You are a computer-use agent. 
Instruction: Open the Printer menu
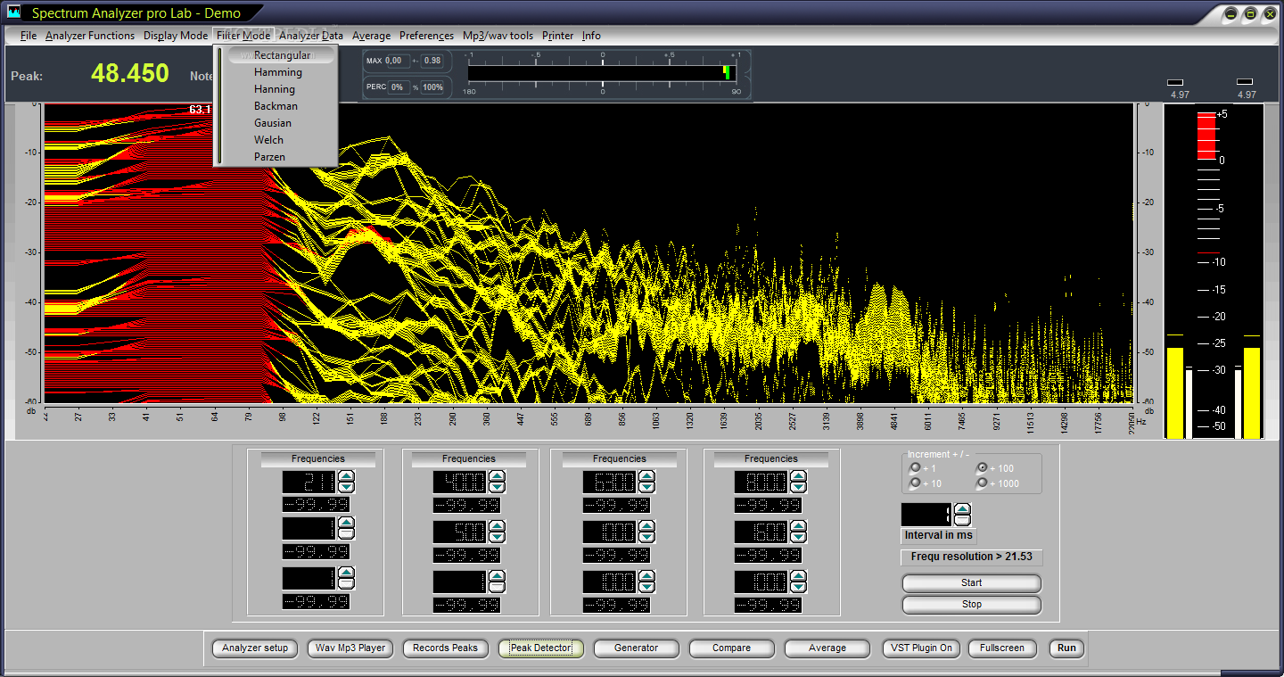558,36
